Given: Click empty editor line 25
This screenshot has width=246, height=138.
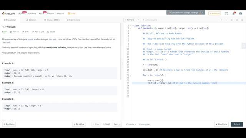Looking at the screenshot, I should tap(188, 88).
